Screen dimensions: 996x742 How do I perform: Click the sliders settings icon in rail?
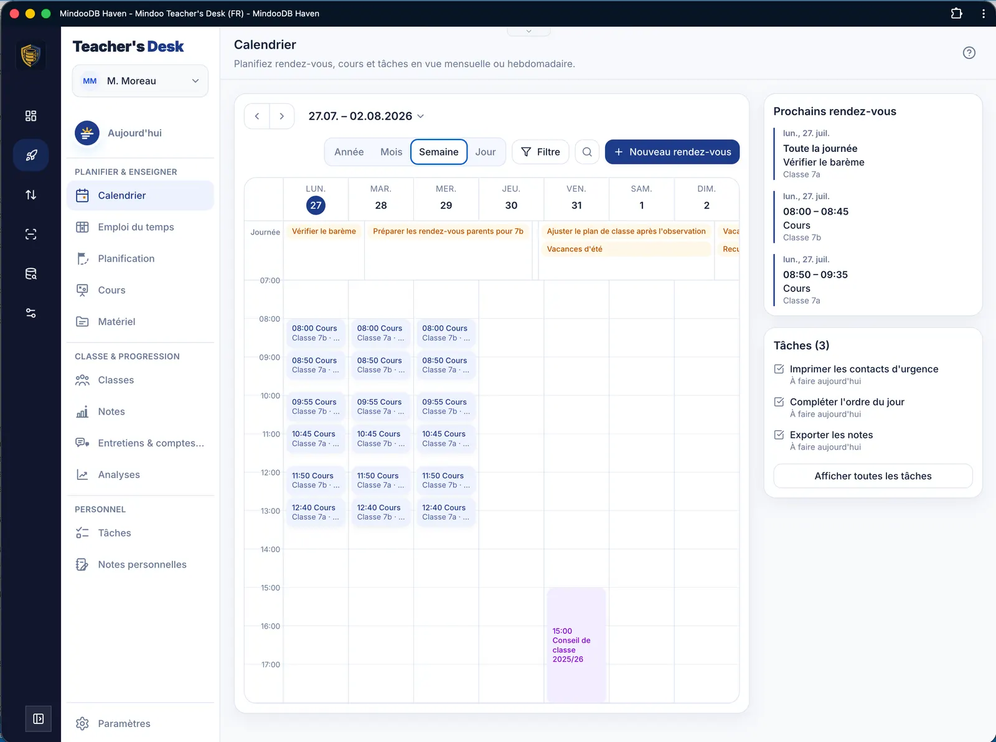pyautogui.click(x=31, y=312)
